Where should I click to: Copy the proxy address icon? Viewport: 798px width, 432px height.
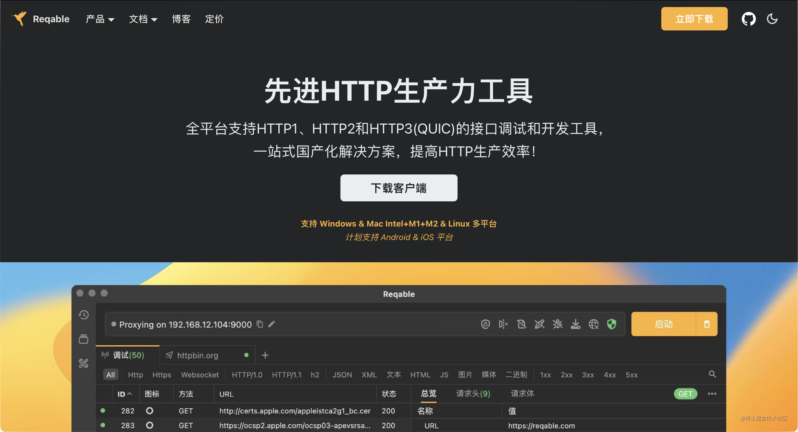(x=260, y=324)
